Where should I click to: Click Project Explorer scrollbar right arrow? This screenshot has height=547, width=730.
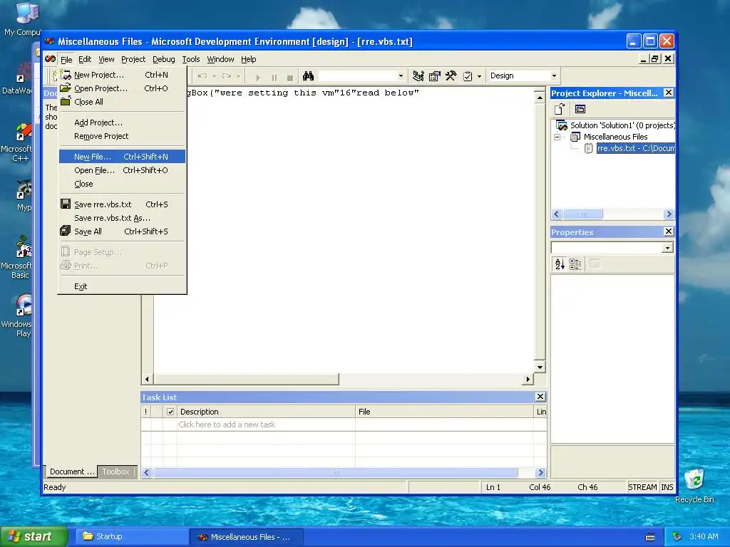click(669, 214)
